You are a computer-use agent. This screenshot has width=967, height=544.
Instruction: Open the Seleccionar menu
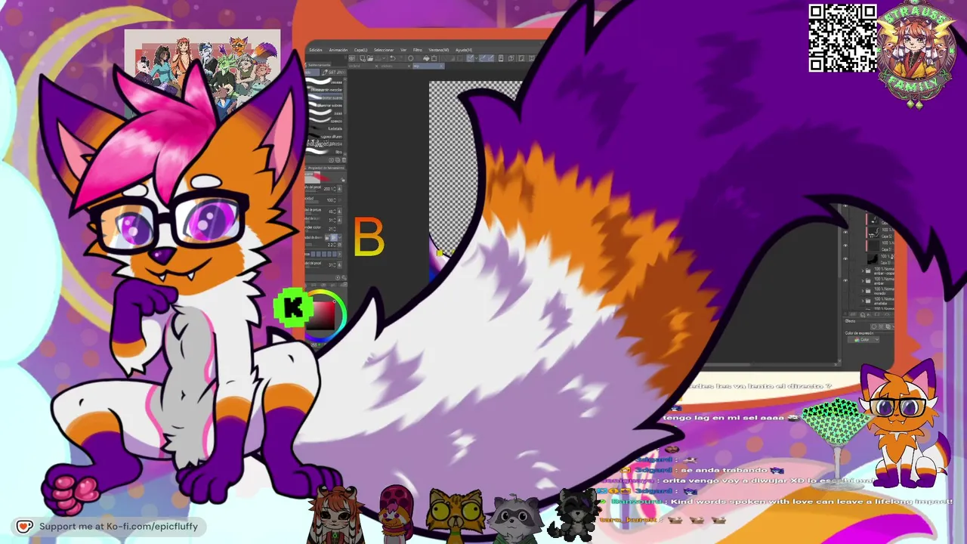coord(384,50)
